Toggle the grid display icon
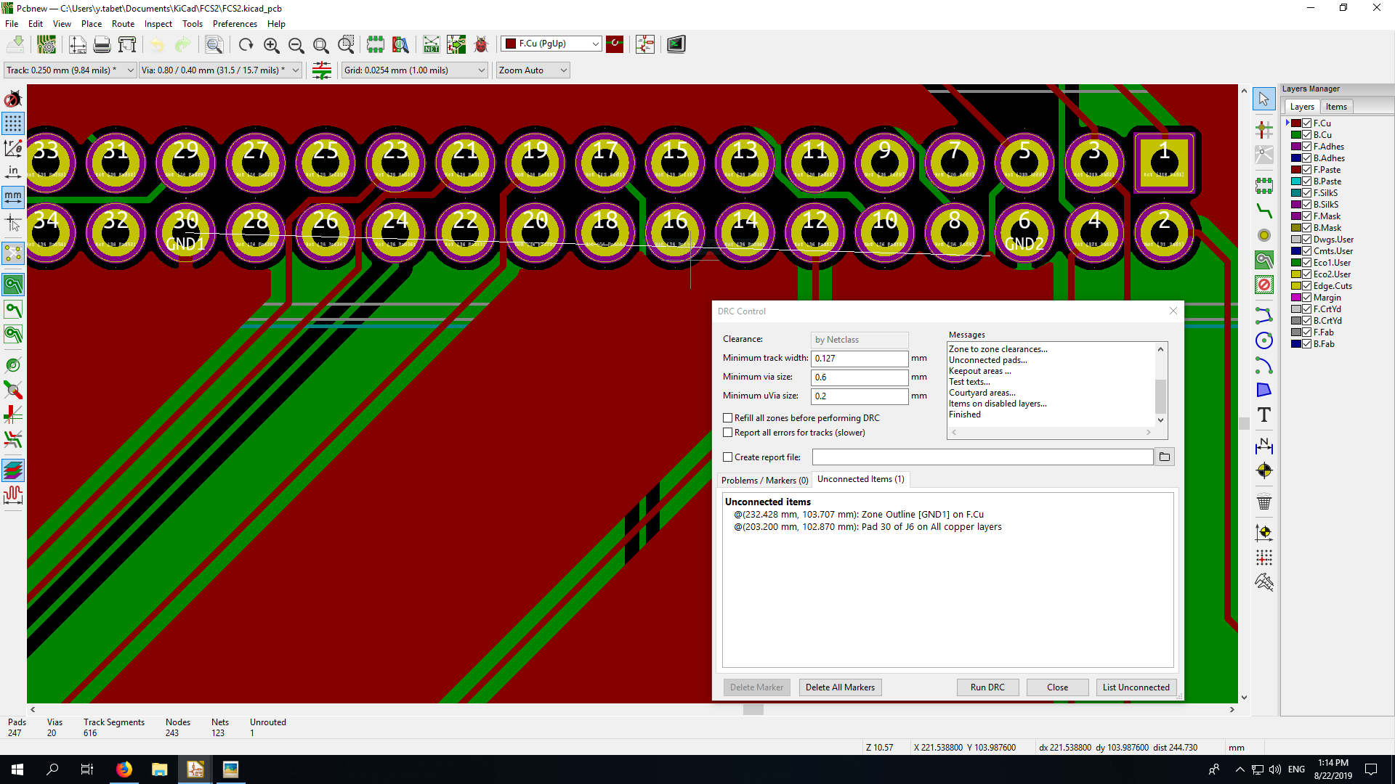 [x=13, y=123]
